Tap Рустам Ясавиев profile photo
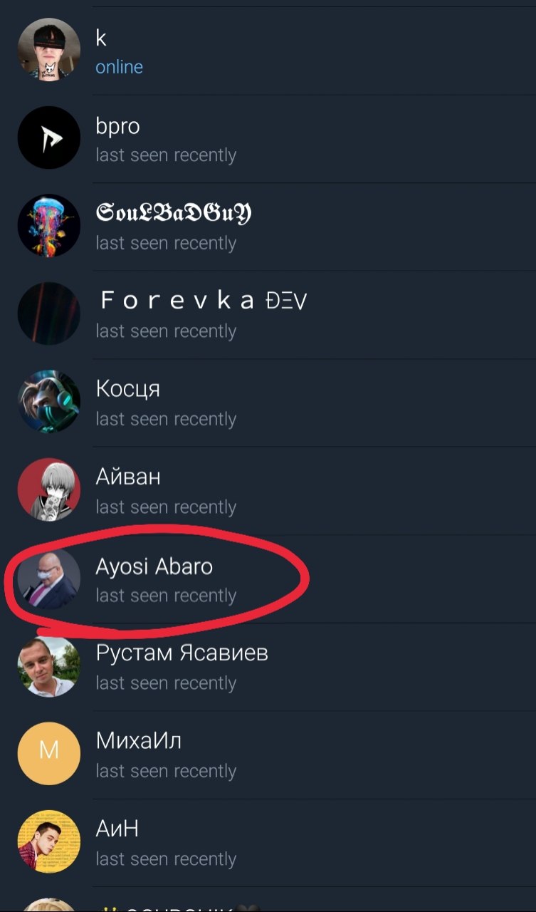536x912 pixels. (x=48, y=665)
